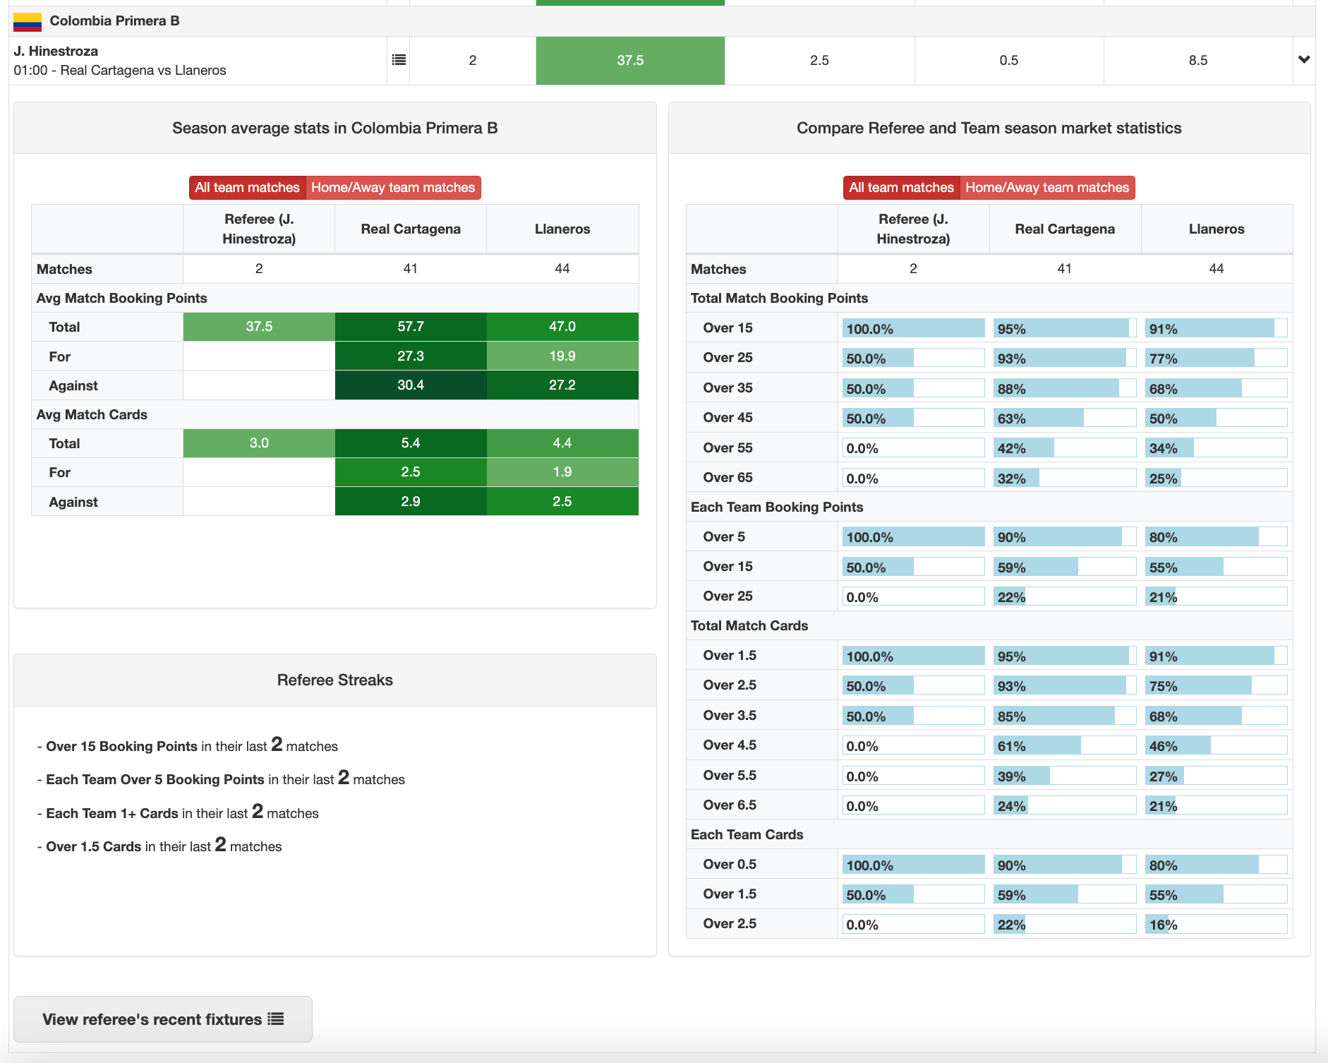Click referee Total Match Cards Over 3.5 50.0% bar

[913, 716]
